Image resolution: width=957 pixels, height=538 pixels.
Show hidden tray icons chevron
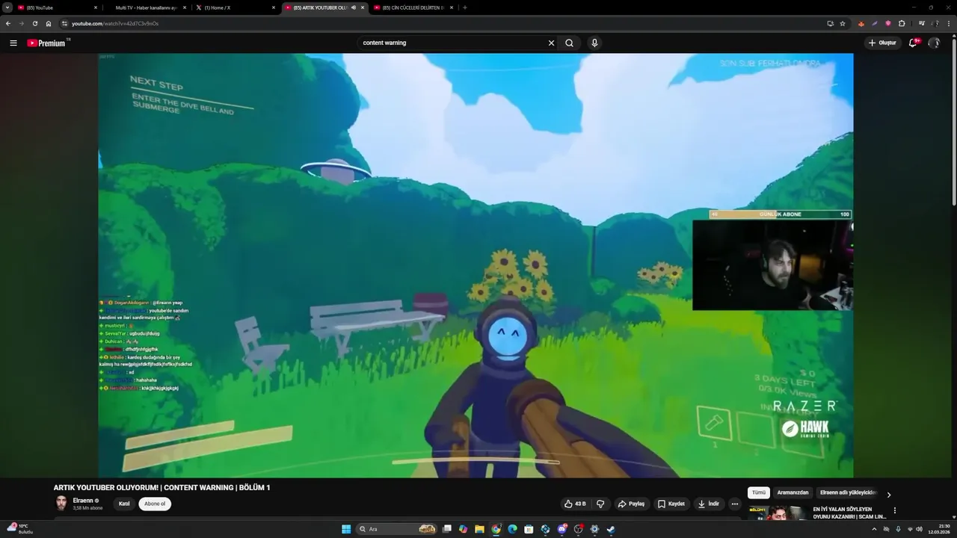coord(874,529)
